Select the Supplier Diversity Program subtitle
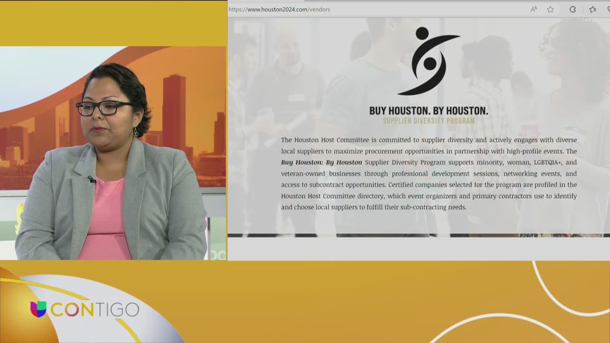 [429, 121]
